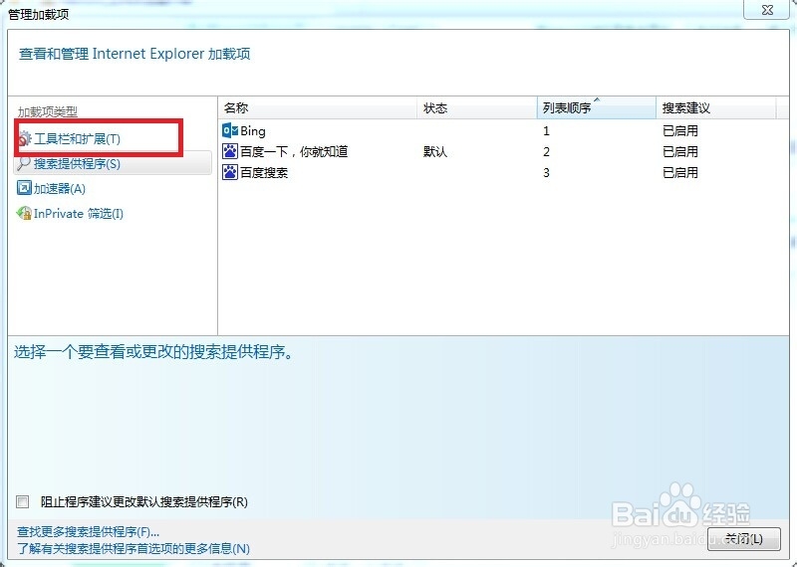Viewport: 797px width, 567px height.
Task: Click list order value 3
Action: coord(546,173)
